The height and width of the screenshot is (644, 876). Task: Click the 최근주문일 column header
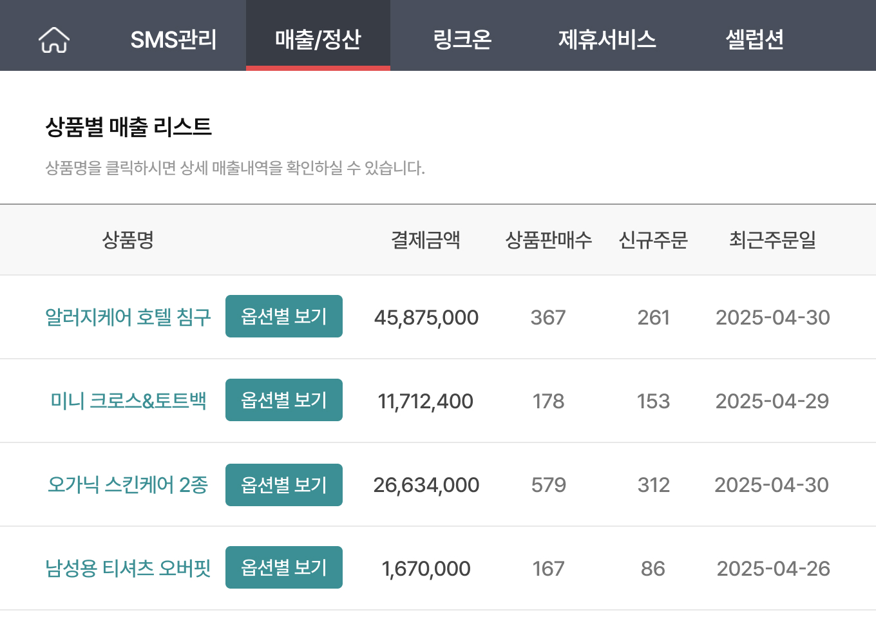[x=772, y=240]
